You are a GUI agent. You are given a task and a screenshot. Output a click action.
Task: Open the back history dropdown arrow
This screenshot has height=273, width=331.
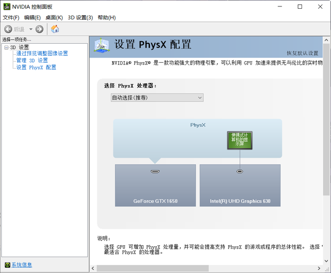point(31,29)
